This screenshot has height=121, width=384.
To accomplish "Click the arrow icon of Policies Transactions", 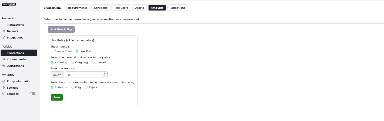I will pos(4,53).
